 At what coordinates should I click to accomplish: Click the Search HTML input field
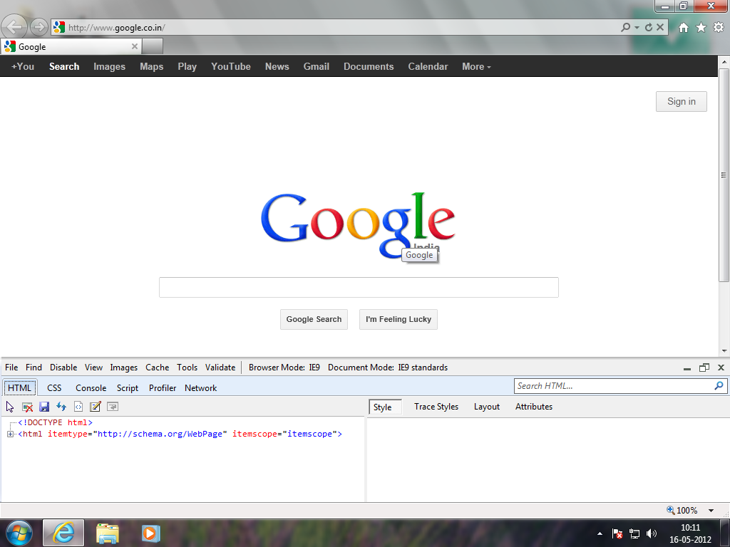click(x=614, y=385)
